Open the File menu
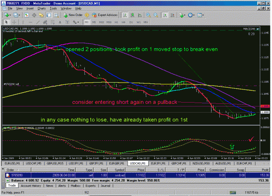 pos(10,8)
